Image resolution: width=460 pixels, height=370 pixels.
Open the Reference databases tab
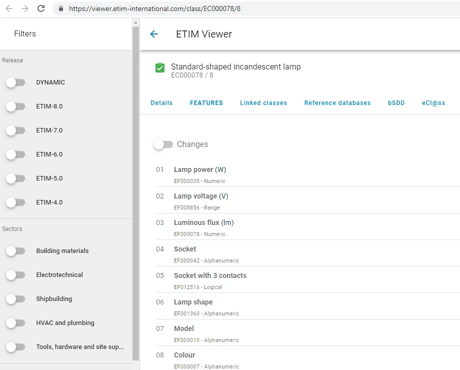click(337, 102)
